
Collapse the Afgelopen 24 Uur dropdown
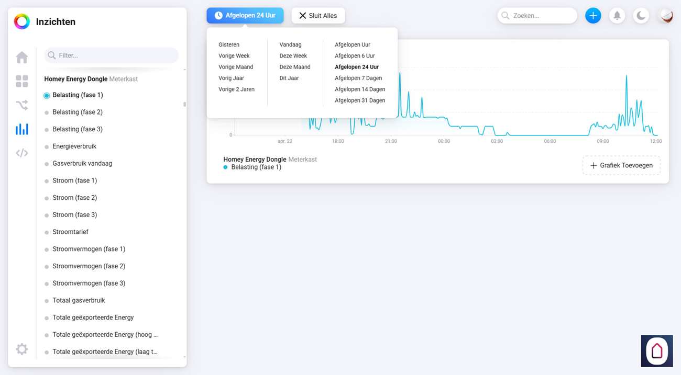point(245,16)
